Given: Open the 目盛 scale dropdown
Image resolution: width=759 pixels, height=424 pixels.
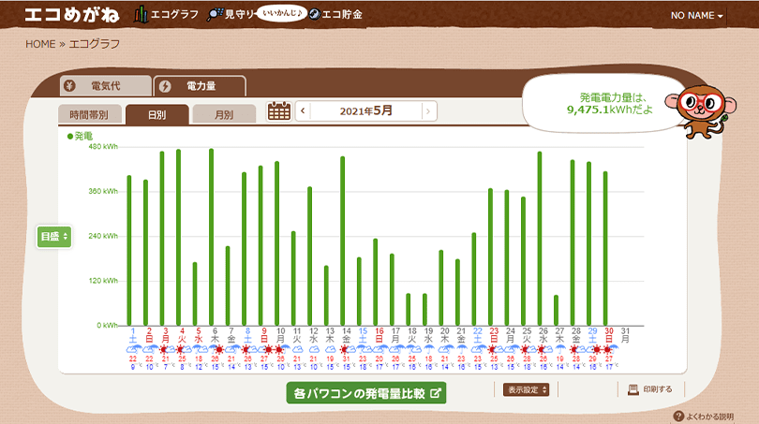Looking at the screenshot, I should tap(53, 237).
